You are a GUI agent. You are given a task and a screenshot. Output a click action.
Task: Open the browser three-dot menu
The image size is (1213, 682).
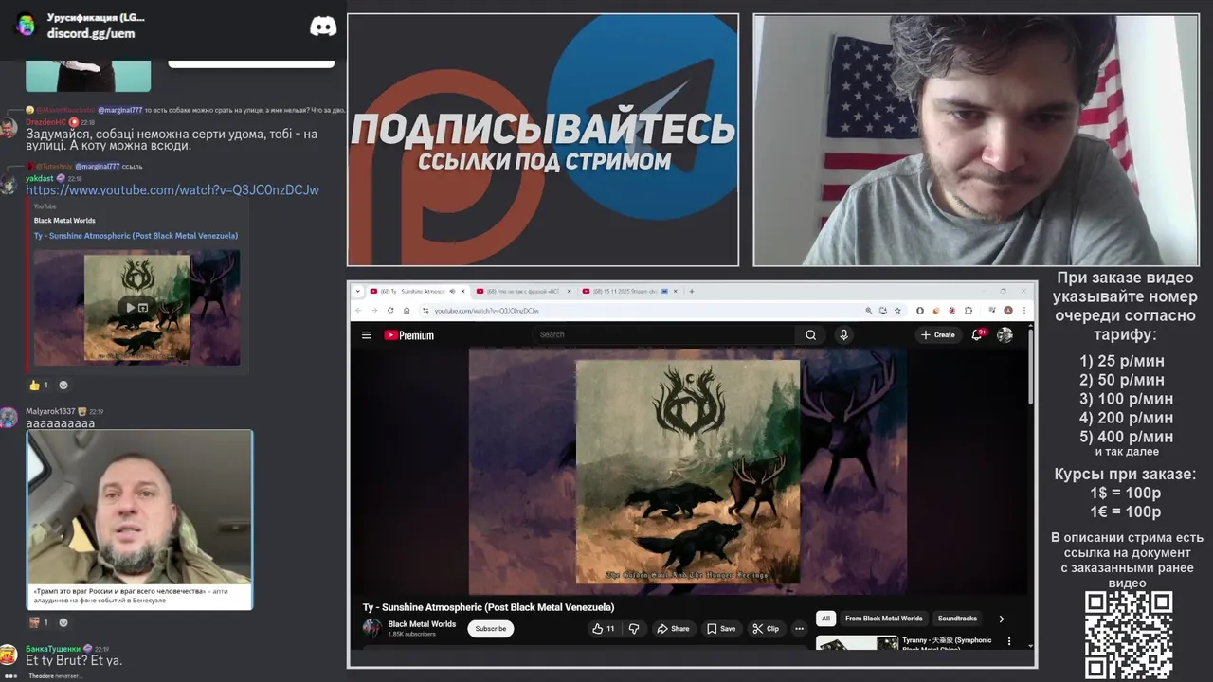(1023, 310)
